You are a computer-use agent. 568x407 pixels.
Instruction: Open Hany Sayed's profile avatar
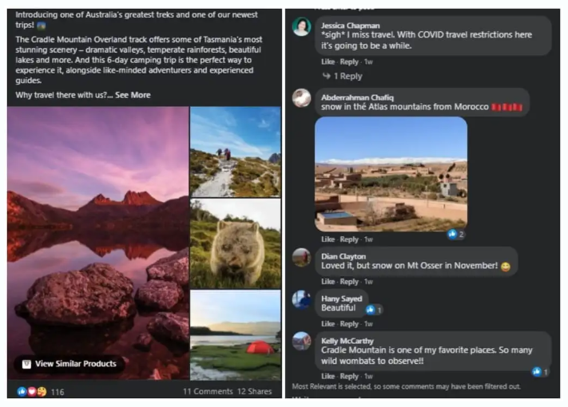coord(301,299)
